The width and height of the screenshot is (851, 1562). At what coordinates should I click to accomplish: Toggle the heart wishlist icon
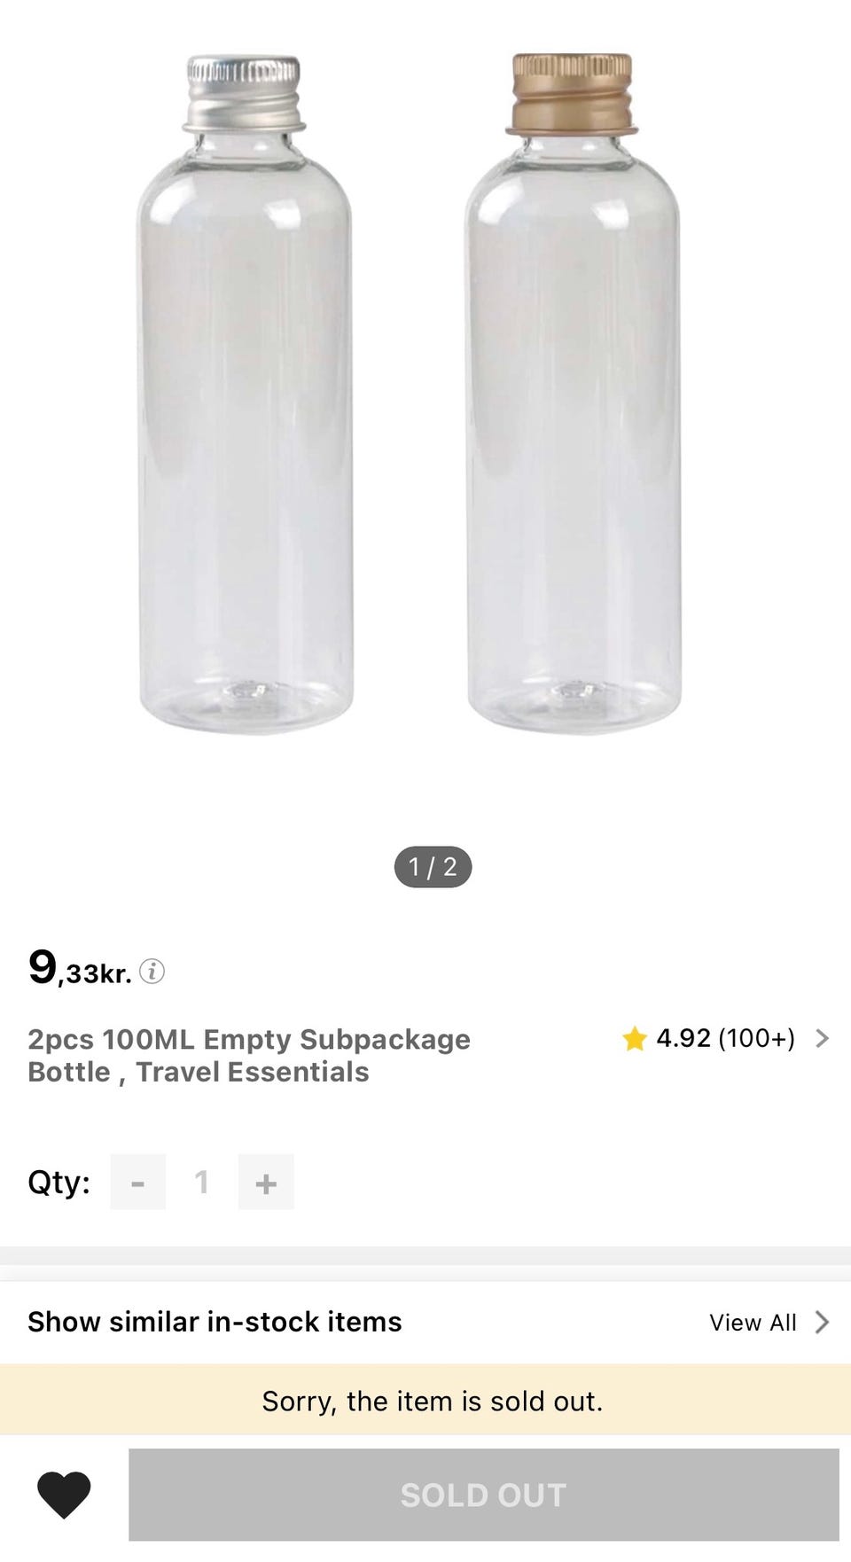[x=64, y=1494]
